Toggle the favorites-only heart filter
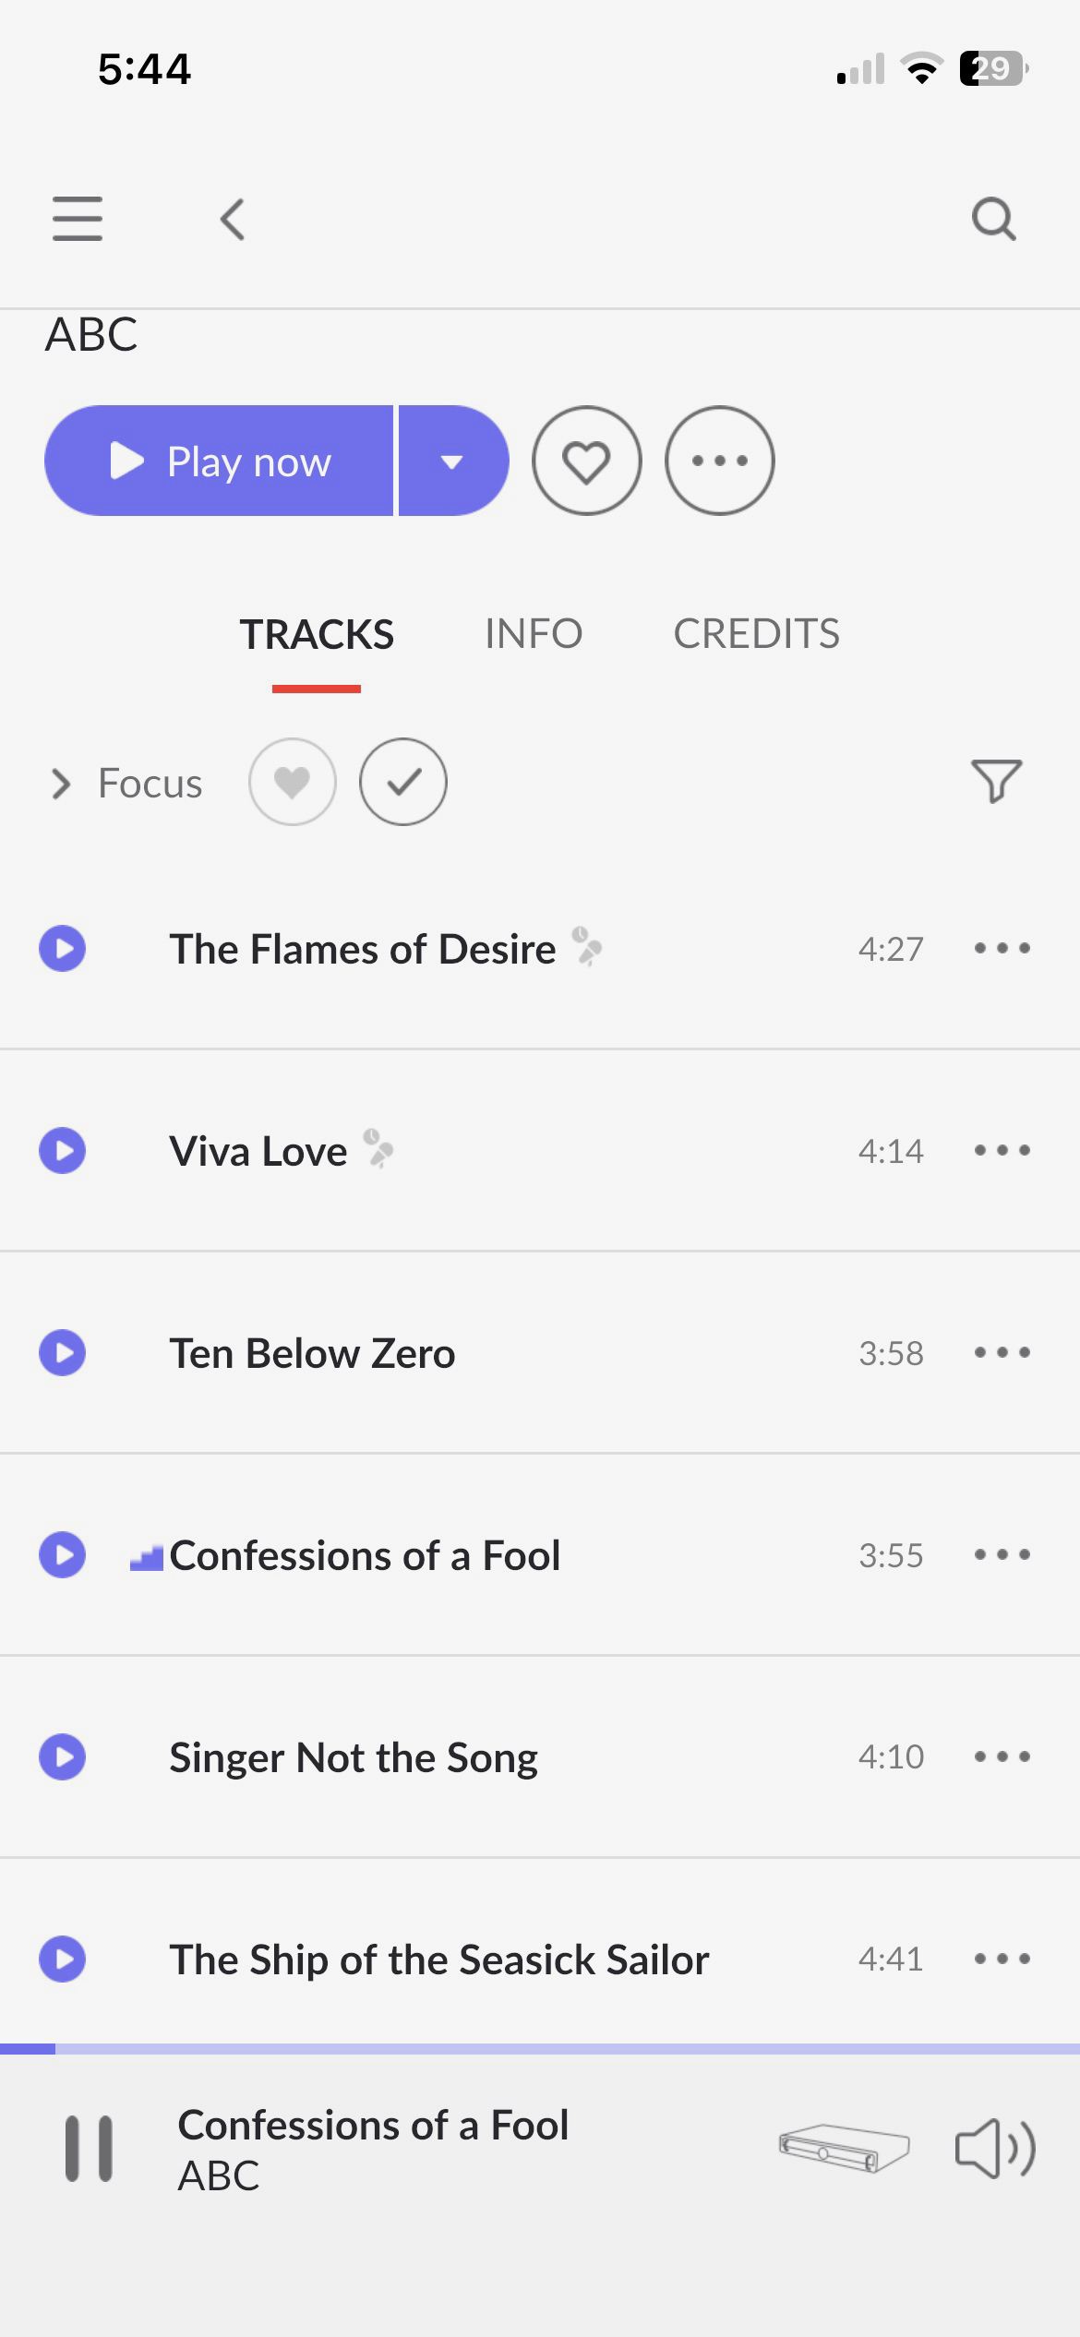 (x=293, y=782)
